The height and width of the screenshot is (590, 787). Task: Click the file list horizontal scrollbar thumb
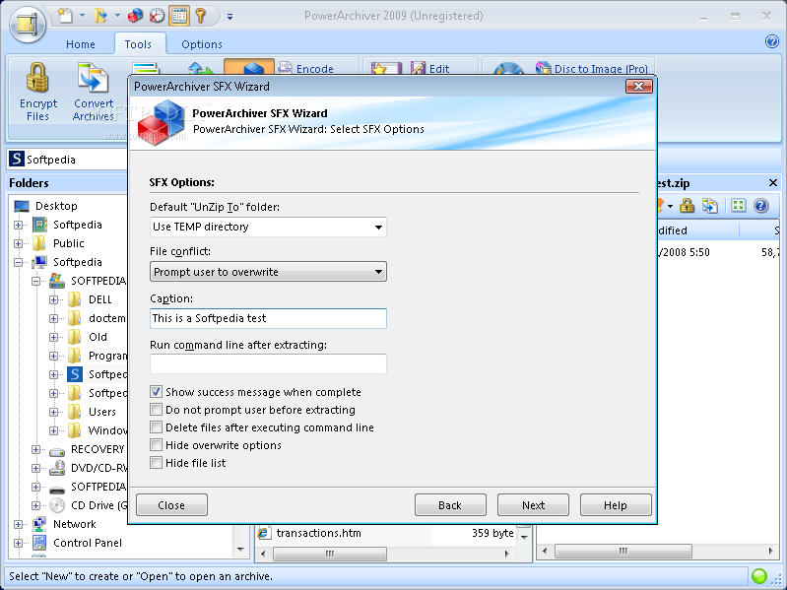click(x=330, y=554)
